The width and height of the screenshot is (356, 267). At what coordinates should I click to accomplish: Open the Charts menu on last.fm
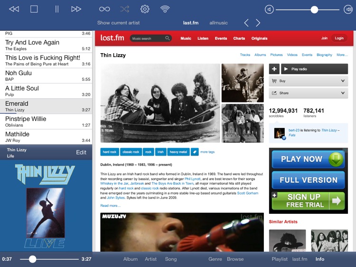pos(239,38)
